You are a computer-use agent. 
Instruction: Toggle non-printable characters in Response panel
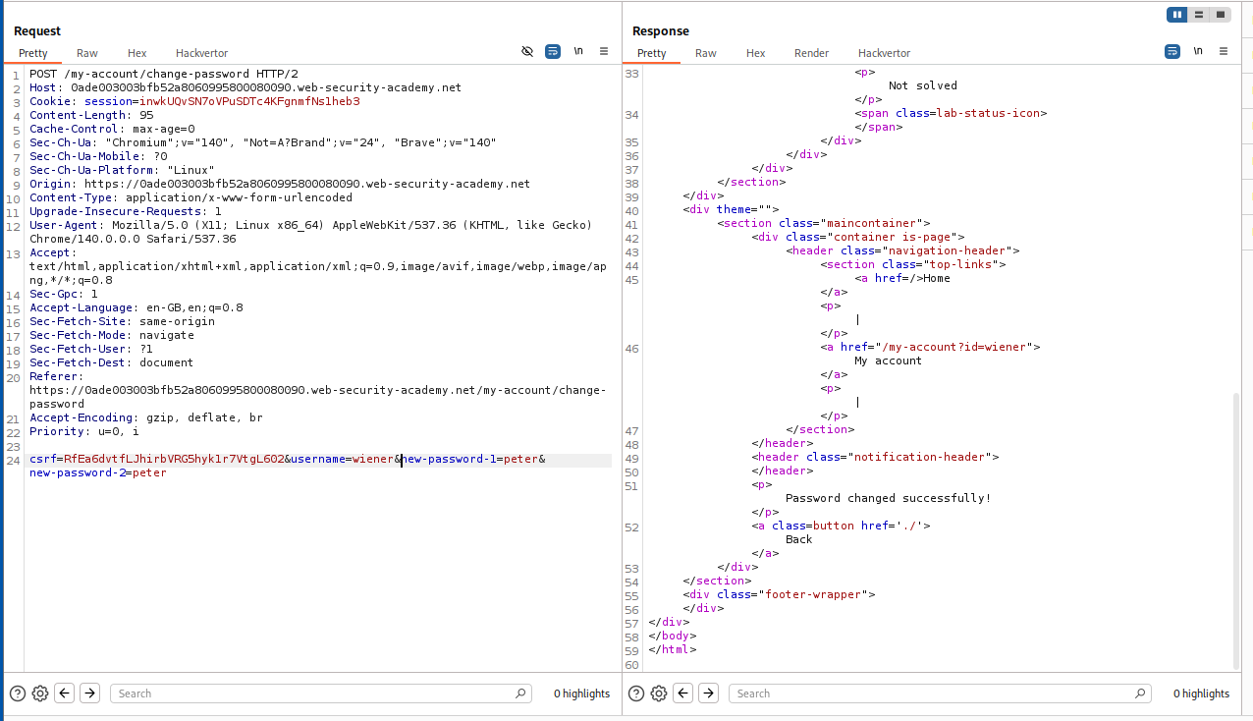click(x=1197, y=51)
